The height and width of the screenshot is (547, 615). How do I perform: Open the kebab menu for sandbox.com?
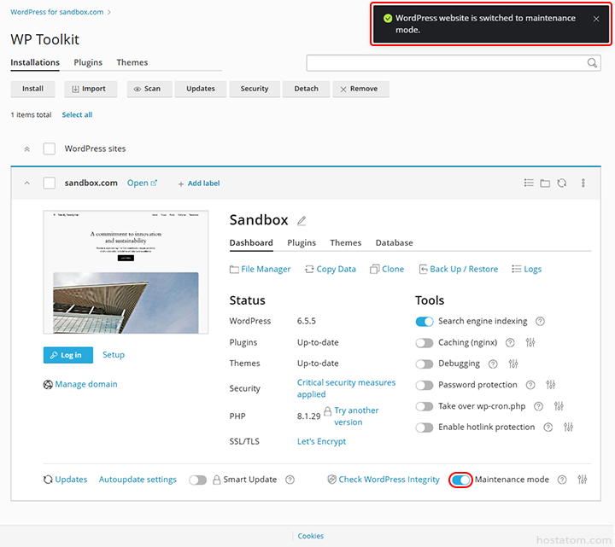click(583, 183)
